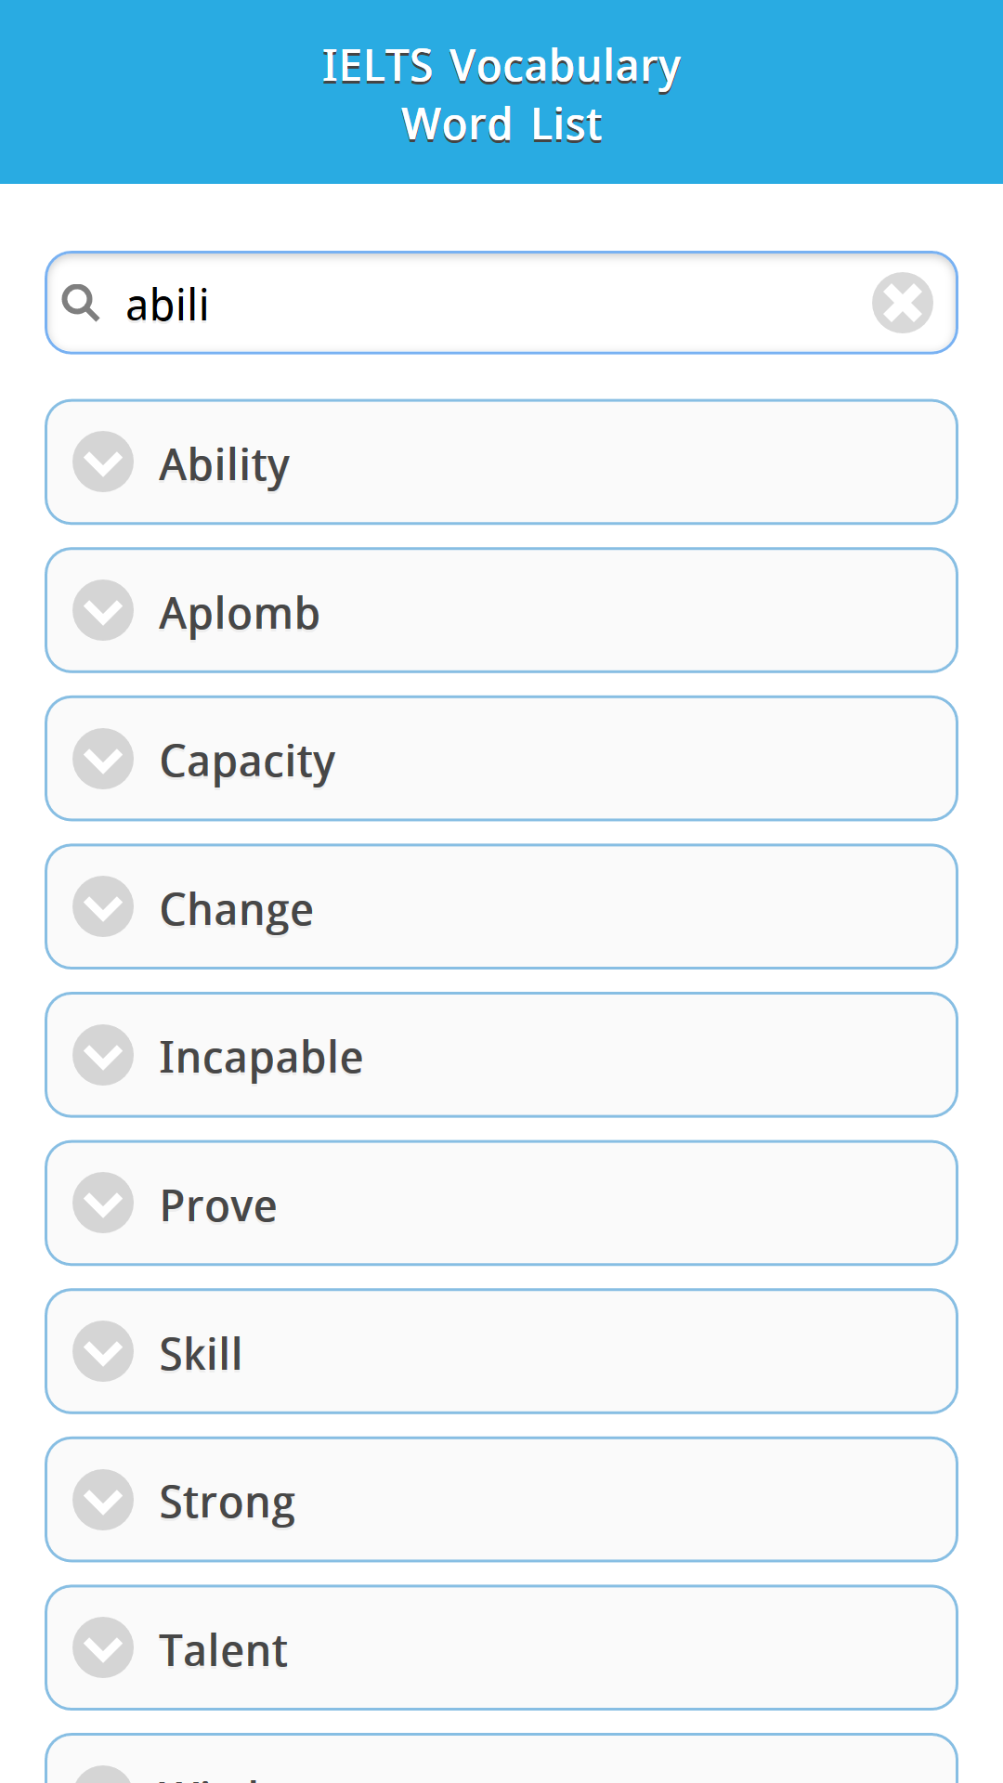
Task: Show details for the word Incapable
Action: 501,1055
